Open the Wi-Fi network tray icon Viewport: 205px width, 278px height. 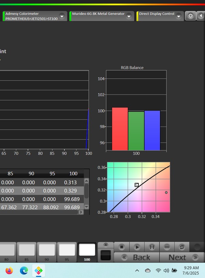(x=158, y=270)
